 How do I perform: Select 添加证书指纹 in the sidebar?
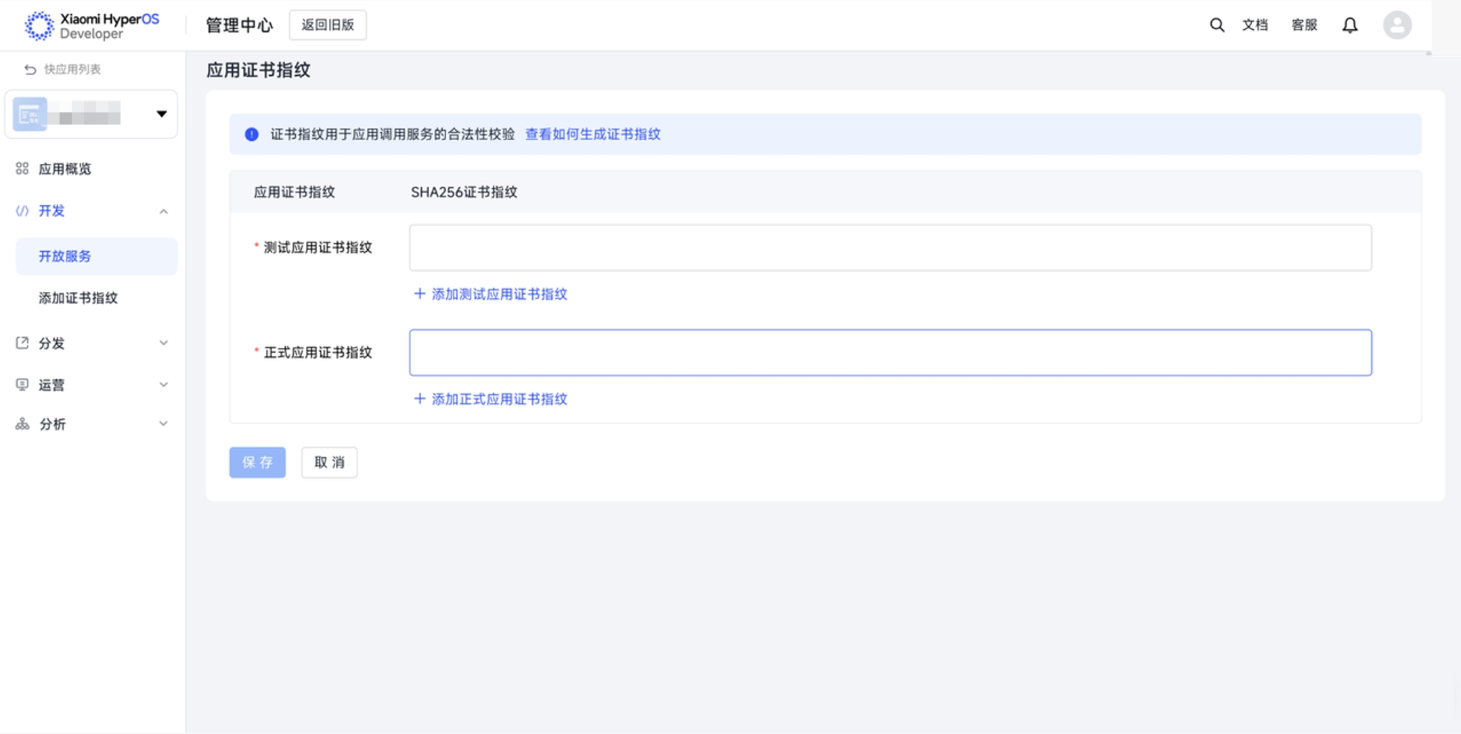pyautogui.click(x=78, y=298)
